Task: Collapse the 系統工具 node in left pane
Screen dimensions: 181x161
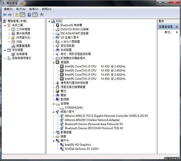Action: (x=5, y=26)
